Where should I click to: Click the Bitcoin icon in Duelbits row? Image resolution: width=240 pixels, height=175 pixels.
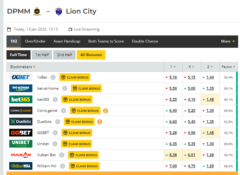pyautogui.click(x=100, y=122)
